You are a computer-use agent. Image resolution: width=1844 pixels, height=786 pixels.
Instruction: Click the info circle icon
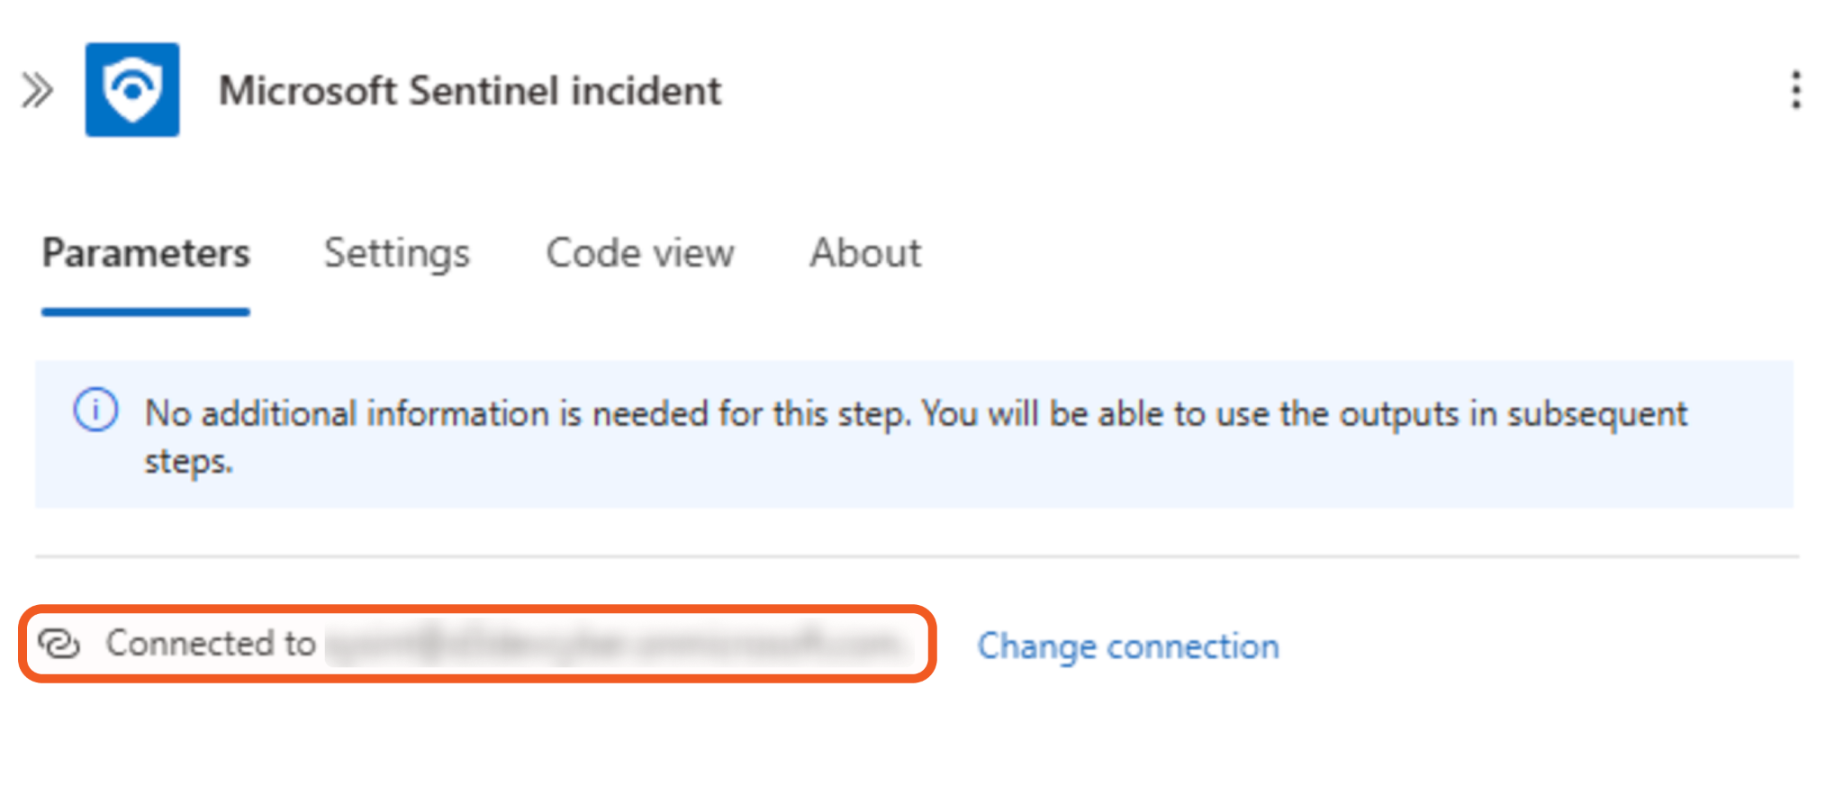click(x=95, y=411)
